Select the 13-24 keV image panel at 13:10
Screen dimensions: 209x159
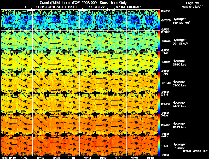tap(119, 124)
